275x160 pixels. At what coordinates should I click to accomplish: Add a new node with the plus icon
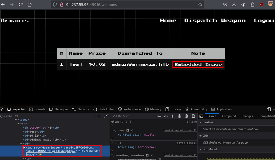click(99, 116)
